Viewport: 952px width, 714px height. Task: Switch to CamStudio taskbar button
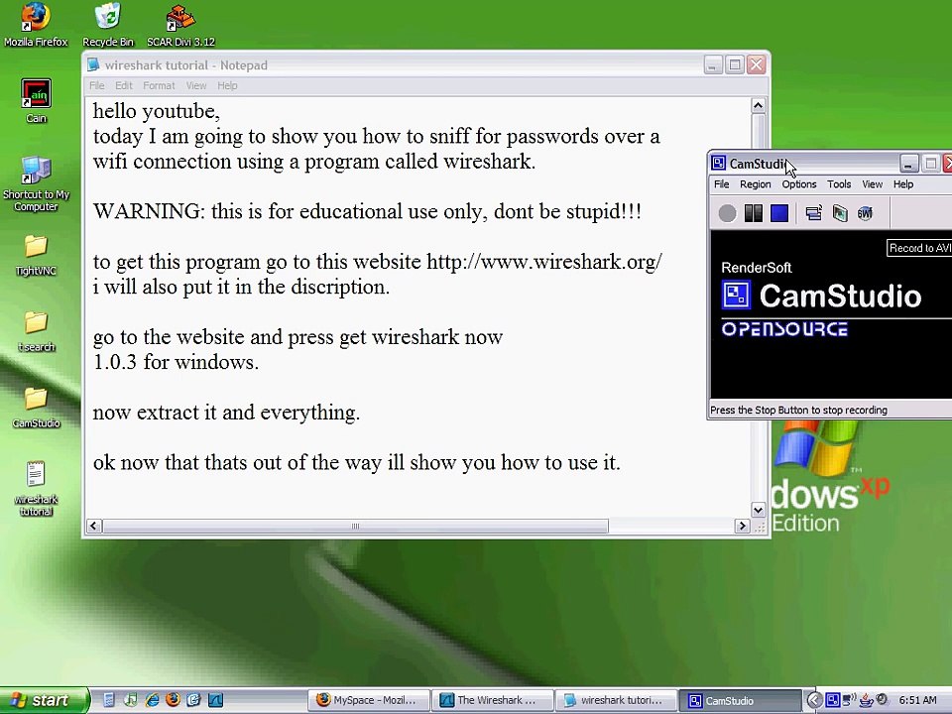[x=740, y=700]
